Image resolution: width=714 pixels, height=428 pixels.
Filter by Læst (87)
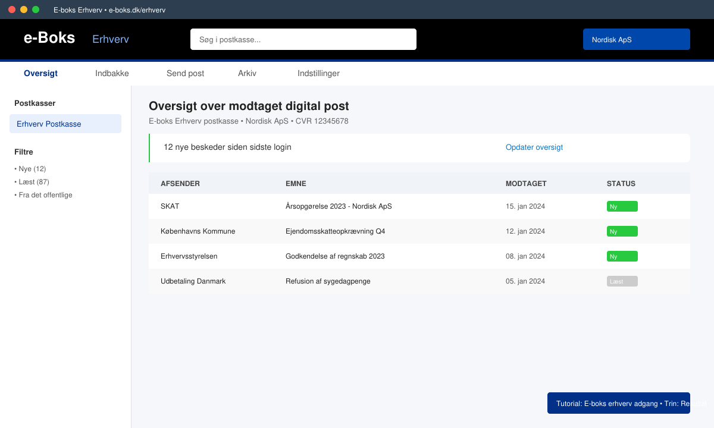(x=32, y=182)
